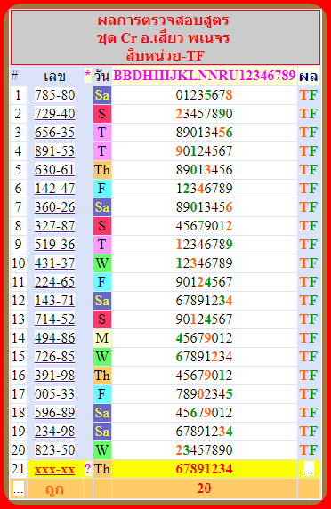Click the pink formula code header BBDHIIIJKLNNRU12346789
Viewport: 331px width, 509px height.
[x=205, y=76]
